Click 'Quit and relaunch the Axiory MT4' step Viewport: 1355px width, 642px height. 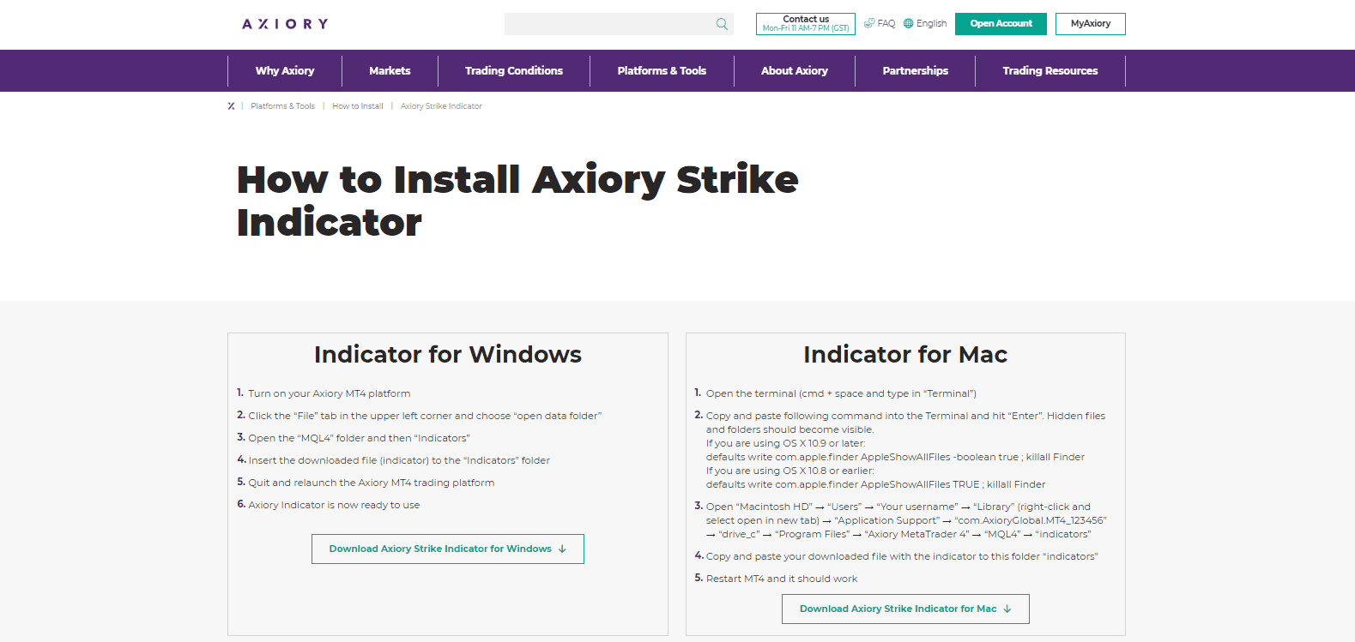point(372,483)
